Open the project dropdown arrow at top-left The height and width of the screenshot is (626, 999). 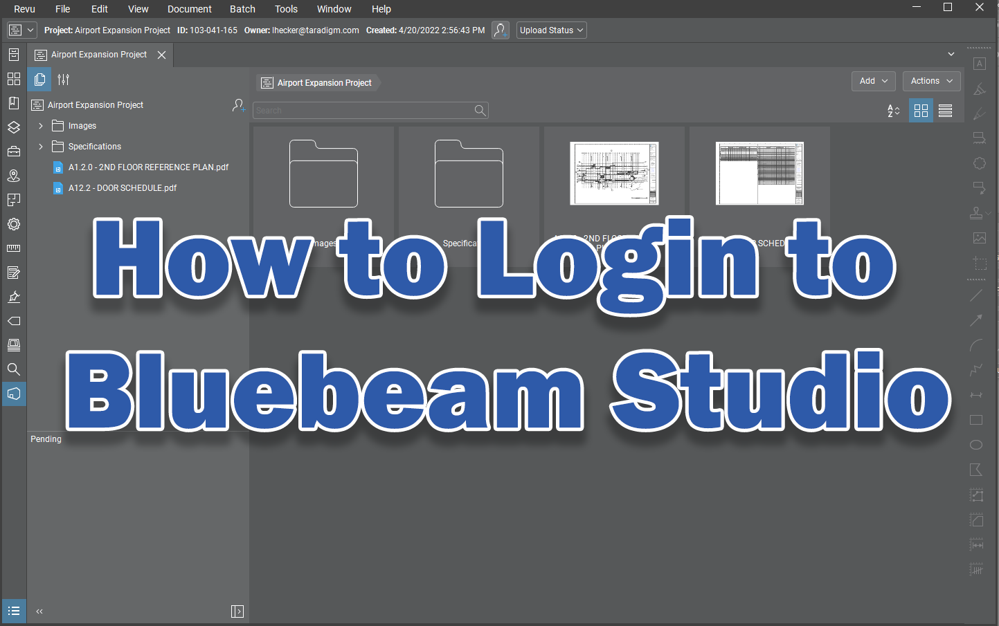click(30, 30)
